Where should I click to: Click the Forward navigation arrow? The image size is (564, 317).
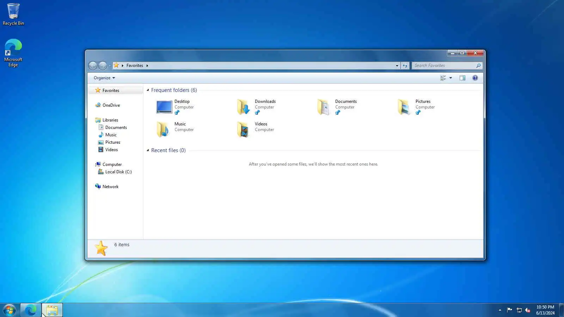click(x=103, y=66)
